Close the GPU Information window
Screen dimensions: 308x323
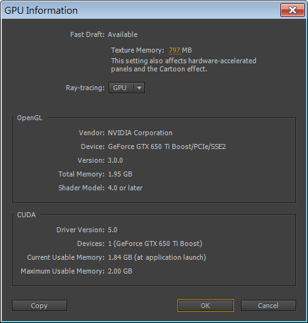[292, 10]
